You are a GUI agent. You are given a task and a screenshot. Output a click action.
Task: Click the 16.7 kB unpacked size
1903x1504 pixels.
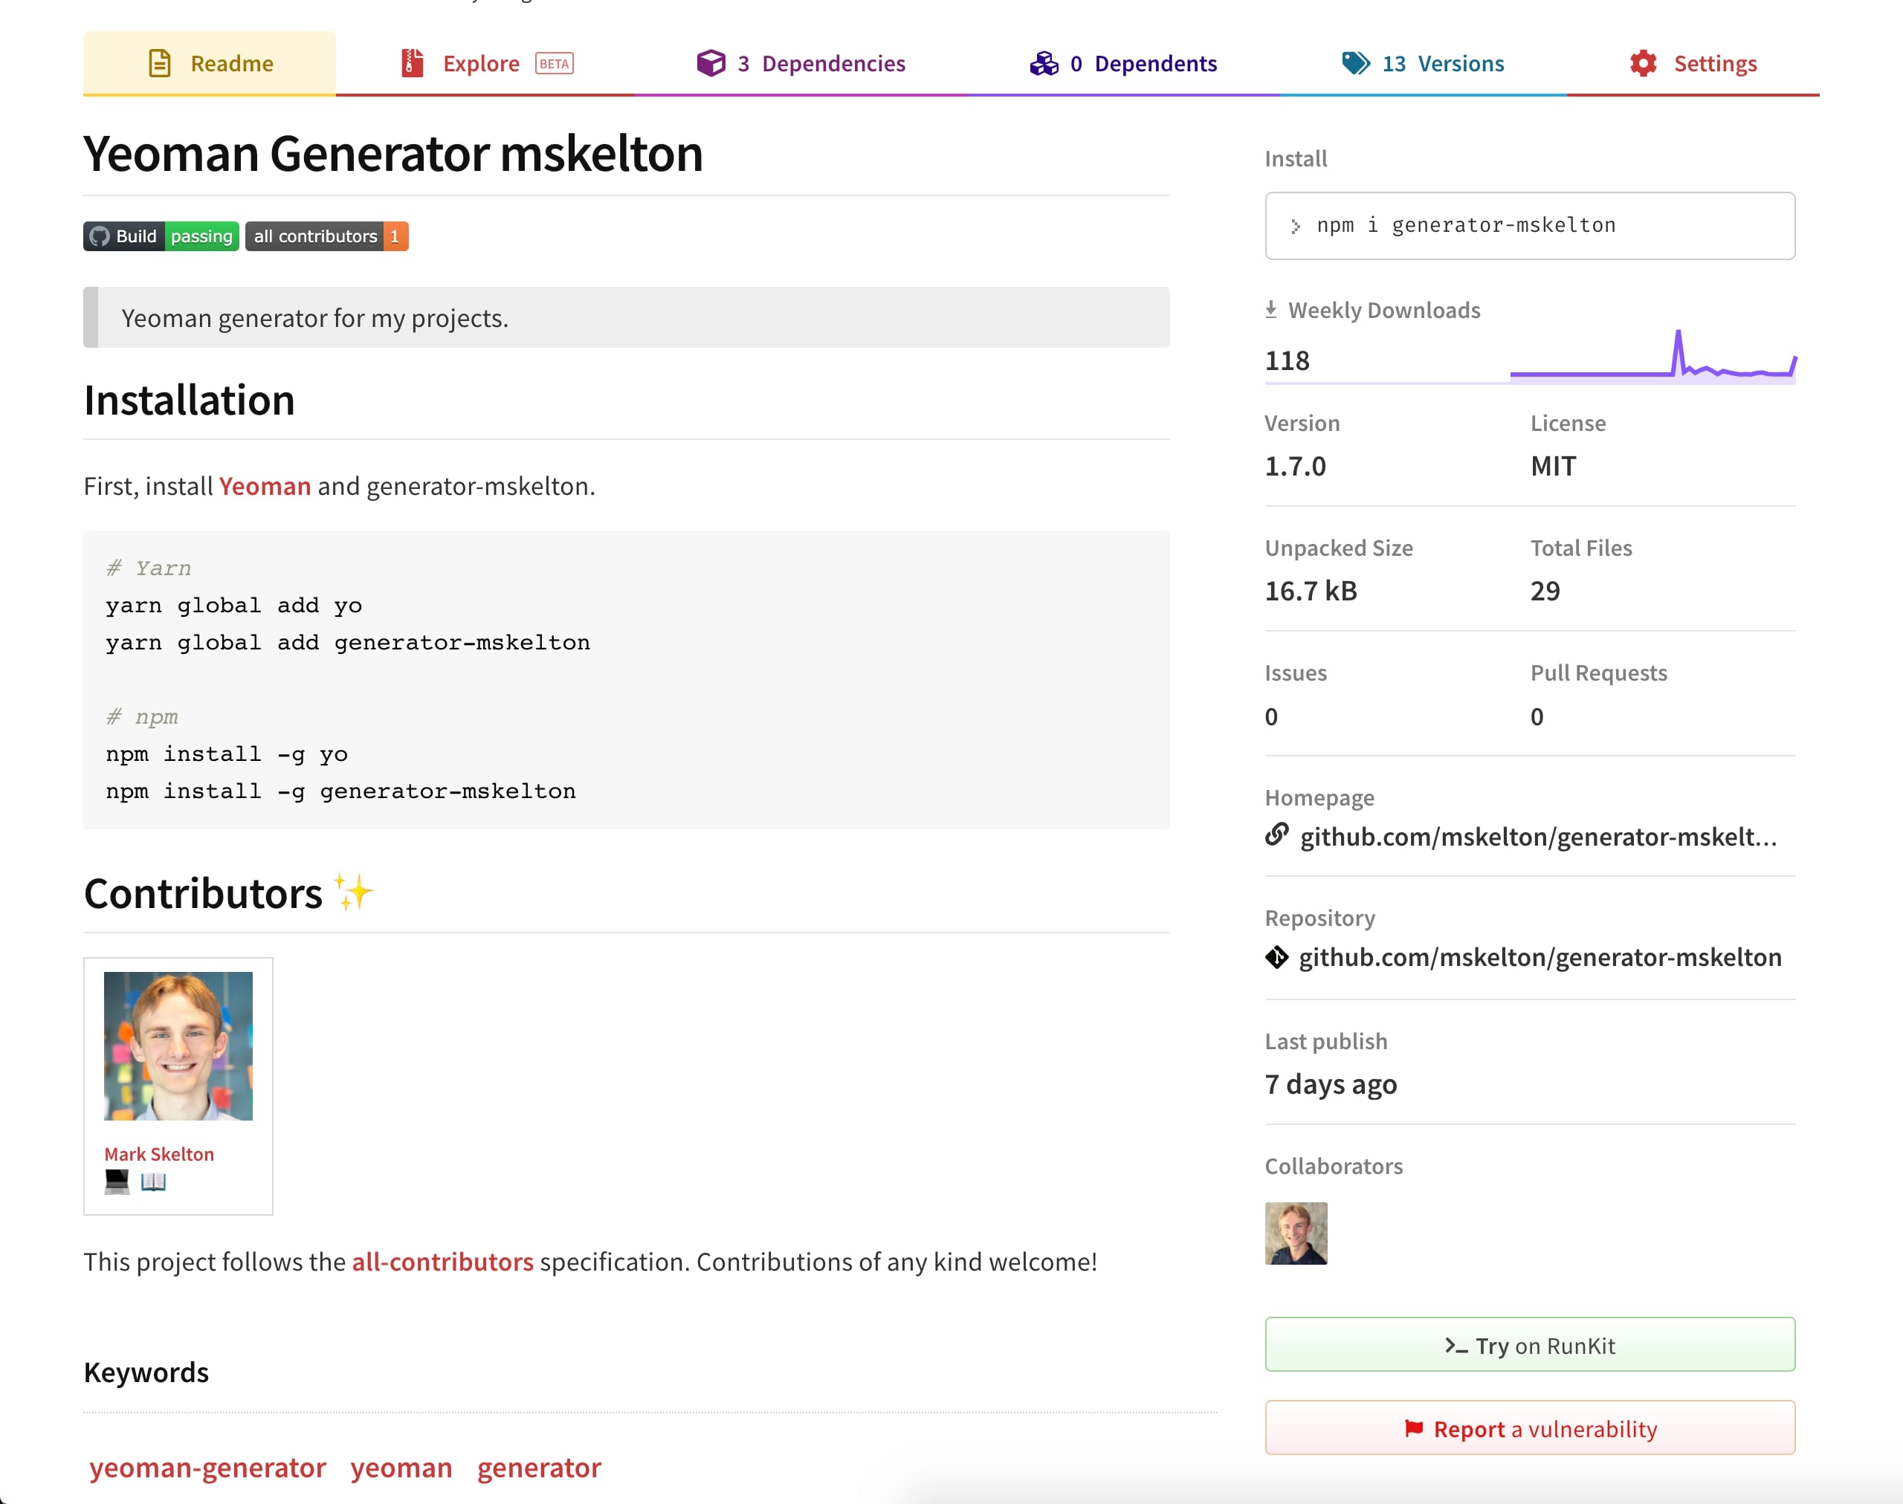[1311, 591]
